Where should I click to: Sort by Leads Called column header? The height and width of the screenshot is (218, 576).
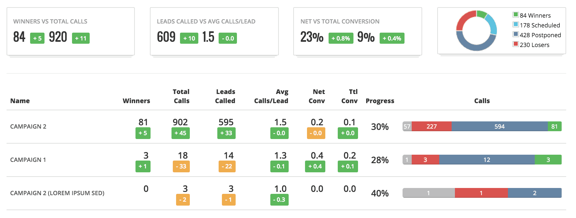pos(225,96)
